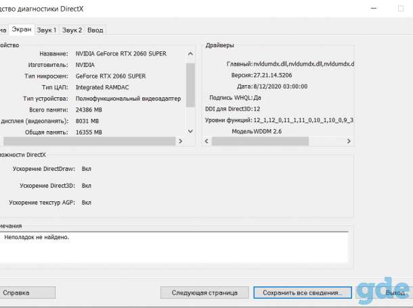
Task: Click device panel horizontal scroll right arrow
Action: [180, 141]
